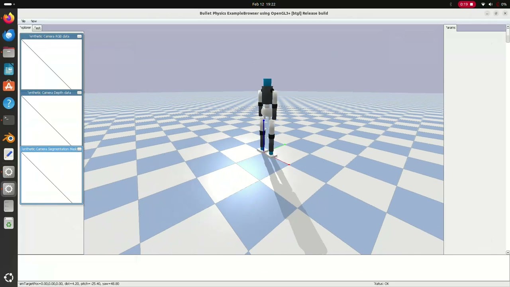Image resolution: width=510 pixels, height=287 pixels.
Task: Click the Params panel scrollbar down arrow
Action: (x=508, y=253)
